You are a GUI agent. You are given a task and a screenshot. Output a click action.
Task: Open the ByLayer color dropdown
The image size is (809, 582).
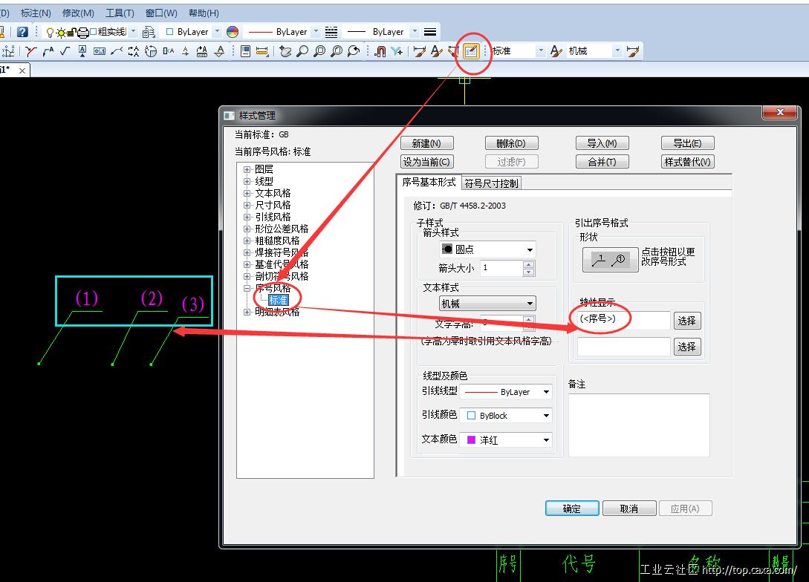217,32
